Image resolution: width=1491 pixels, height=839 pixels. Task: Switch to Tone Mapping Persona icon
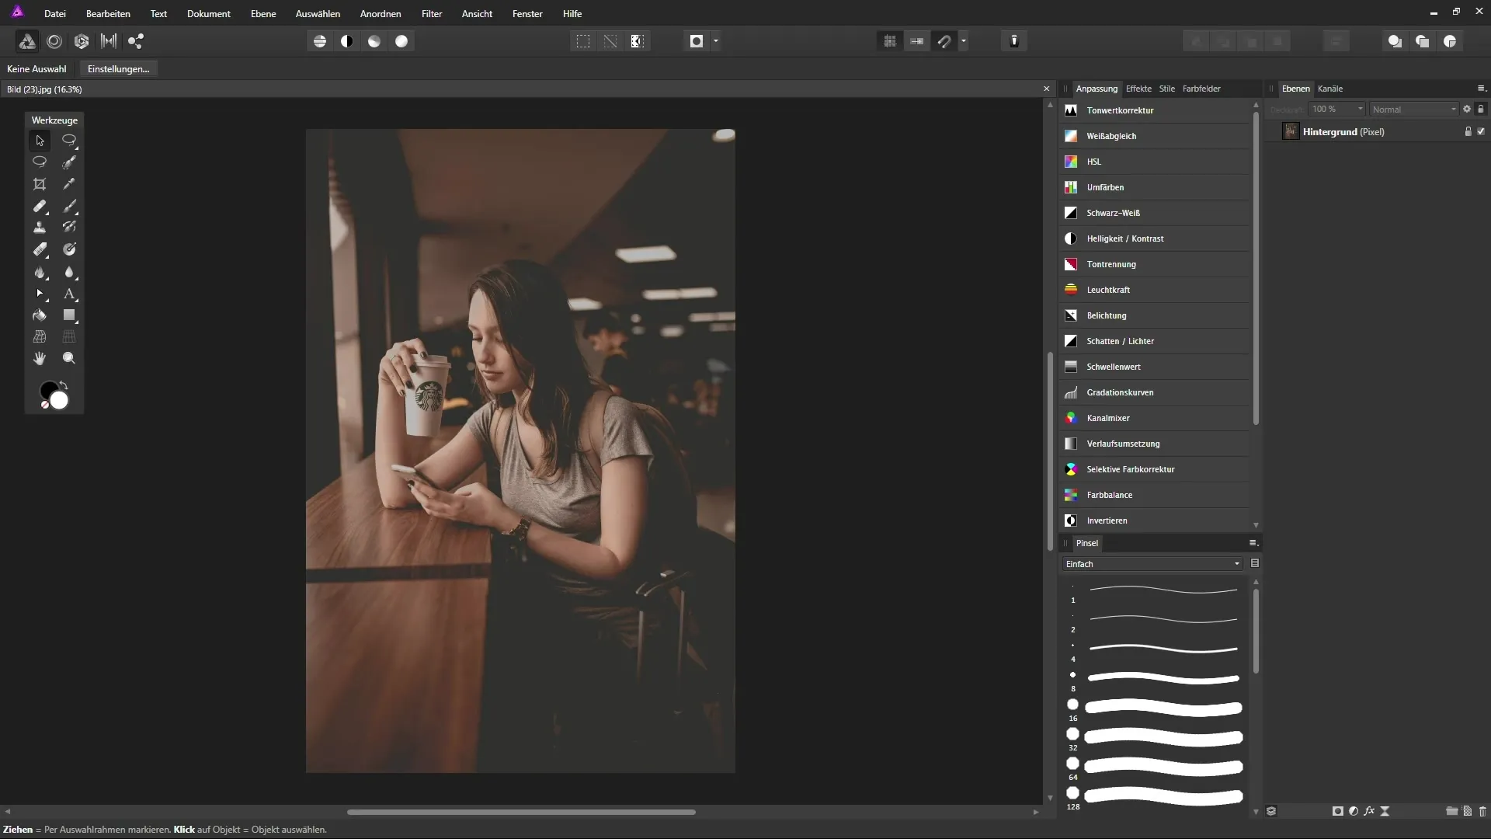click(x=109, y=41)
